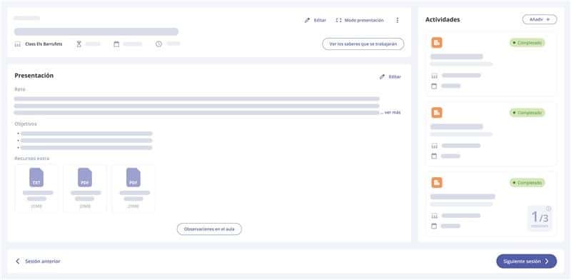This screenshot has width=571, height=280.
Task: Click the class icon beside Class Els Barrufets
Action: (17, 44)
